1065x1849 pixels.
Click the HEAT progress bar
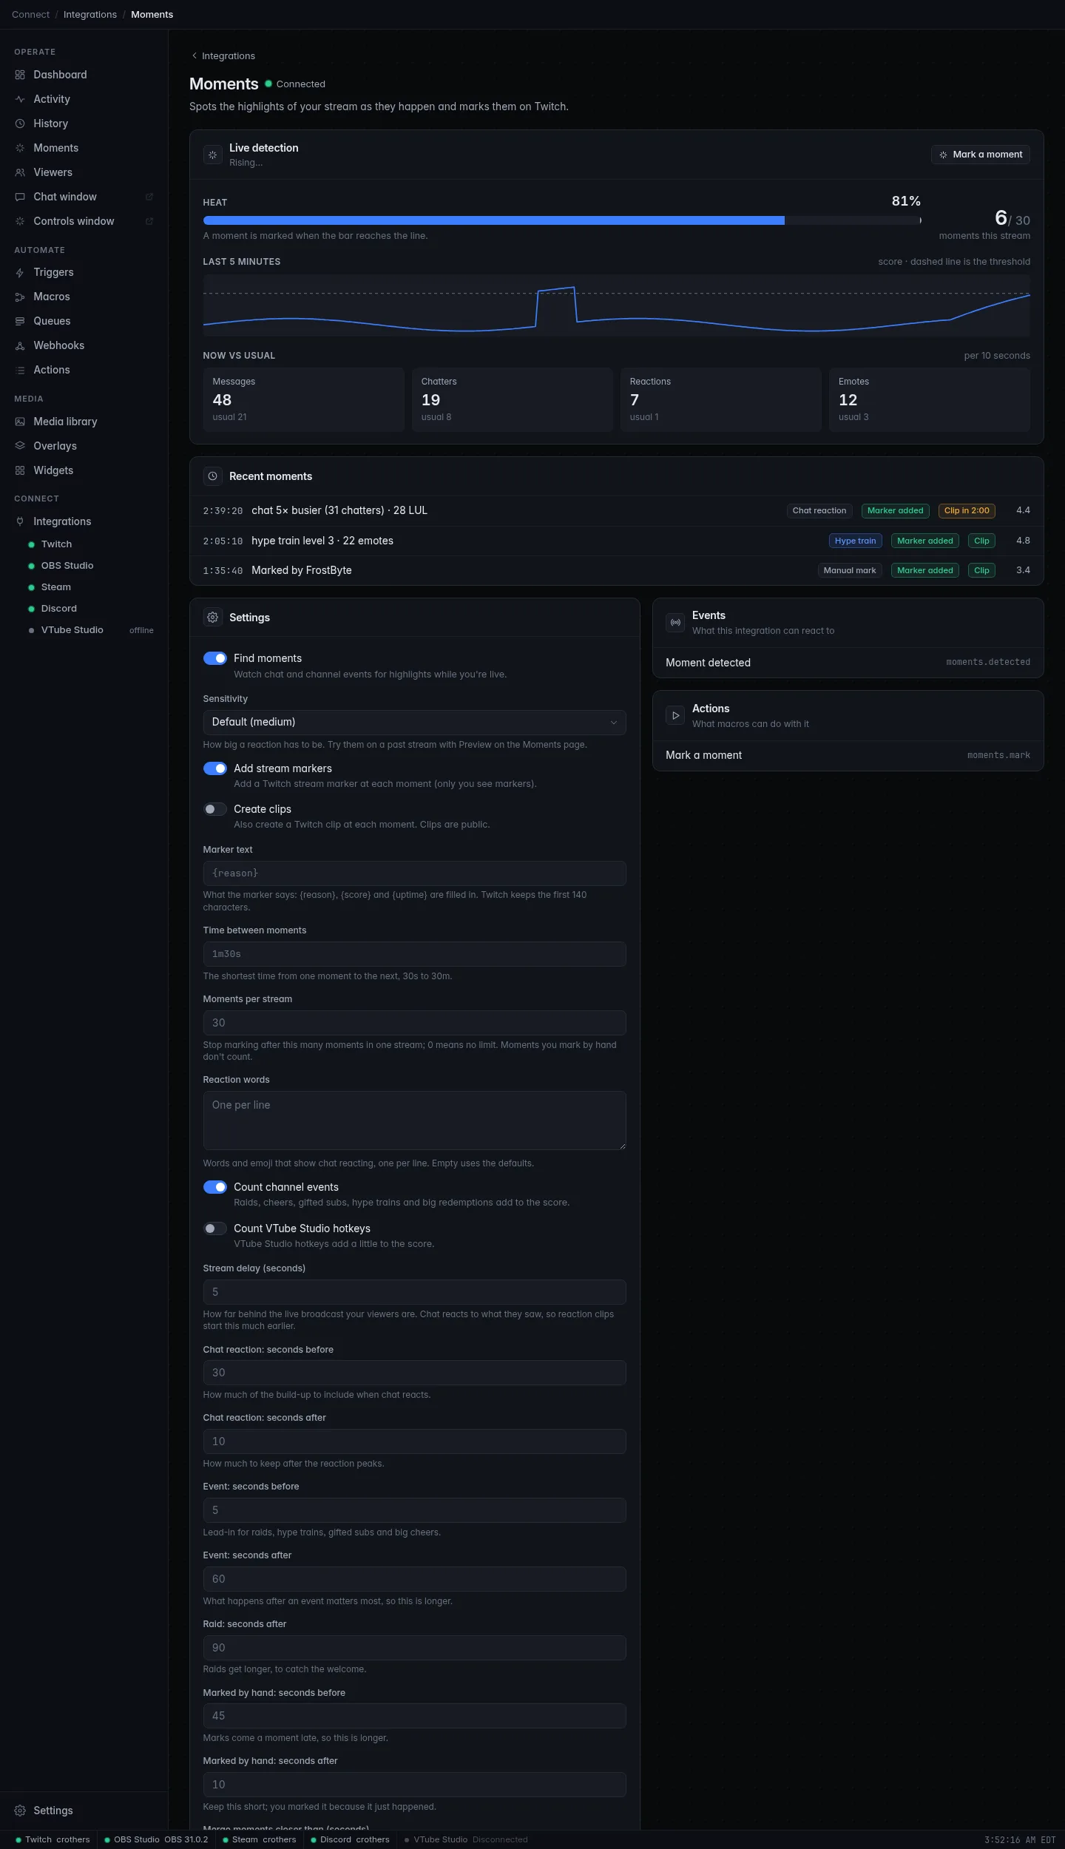pos(562,220)
